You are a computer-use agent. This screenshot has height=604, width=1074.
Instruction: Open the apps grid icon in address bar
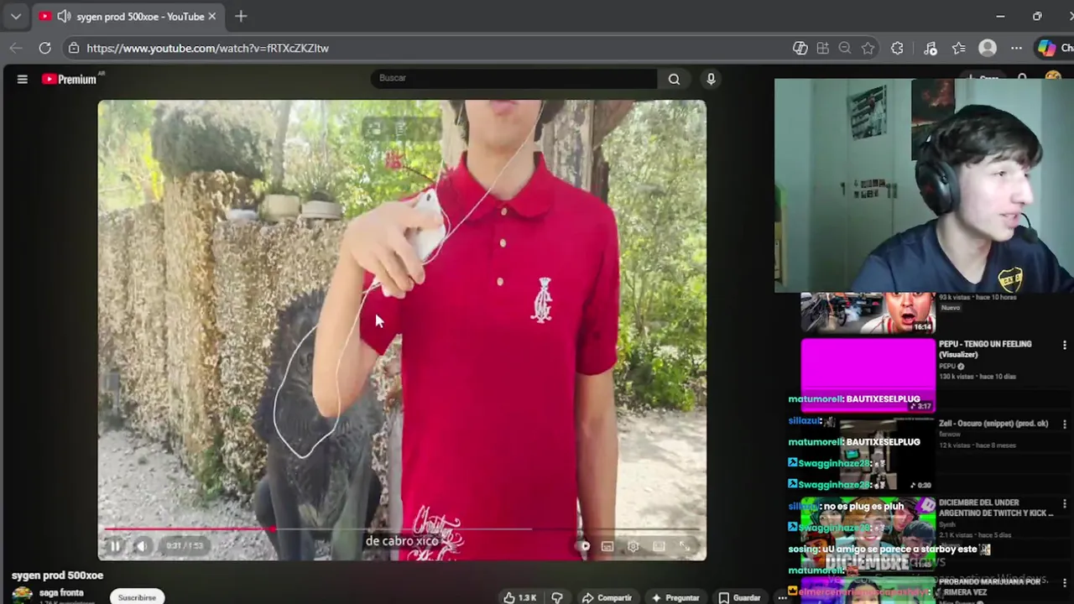pyautogui.click(x=822, y=48)
